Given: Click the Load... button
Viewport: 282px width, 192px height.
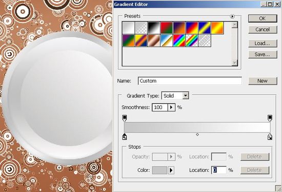Looking at the screenshot, I should click(263, 44).
